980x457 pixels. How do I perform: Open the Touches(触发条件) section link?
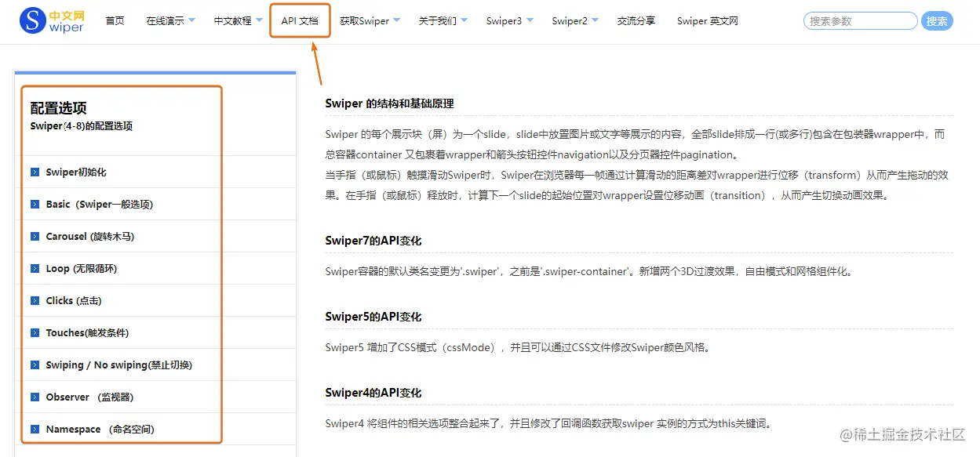coord(87,333)
